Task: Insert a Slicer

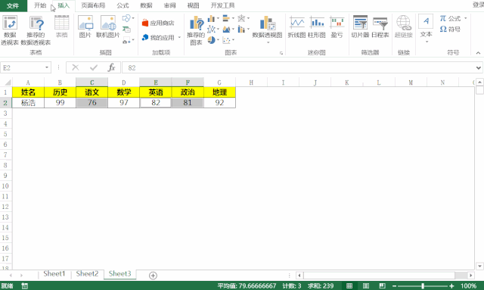Action: pos(360,27)
